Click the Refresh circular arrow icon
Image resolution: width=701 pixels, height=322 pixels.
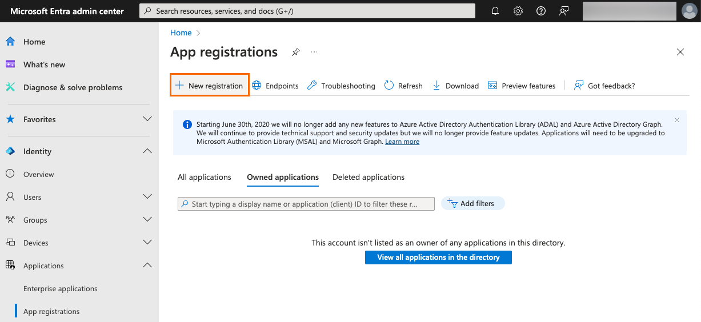389,85
